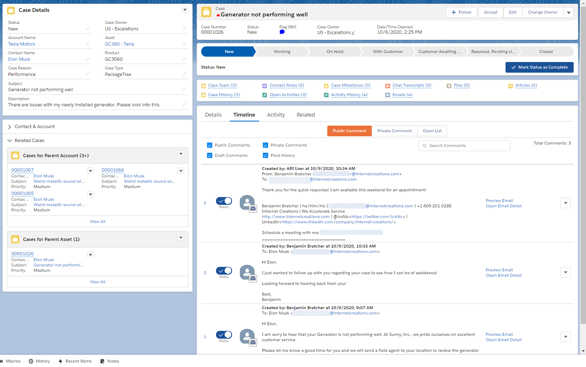Switch to the Activity tab
Image resolution: width=586 pixels, height=367 pixels.
pos(276,115)
